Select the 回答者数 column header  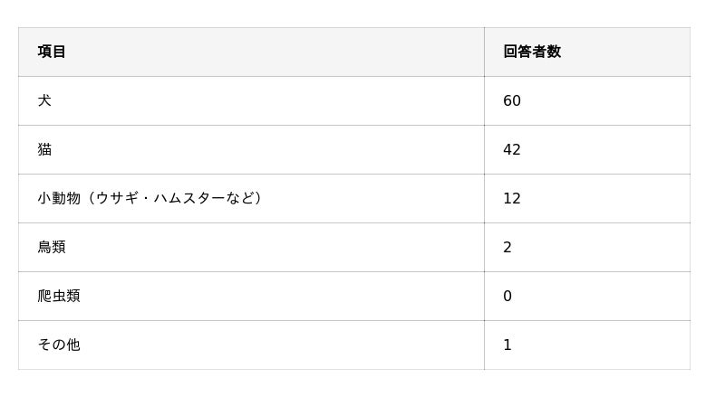[532, 52]
